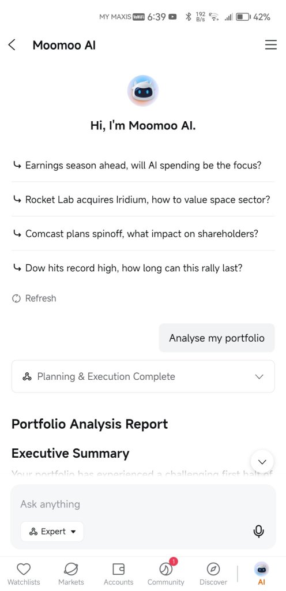
Task: Open the Accounts wallet icon tab
Action: (119, 574)
